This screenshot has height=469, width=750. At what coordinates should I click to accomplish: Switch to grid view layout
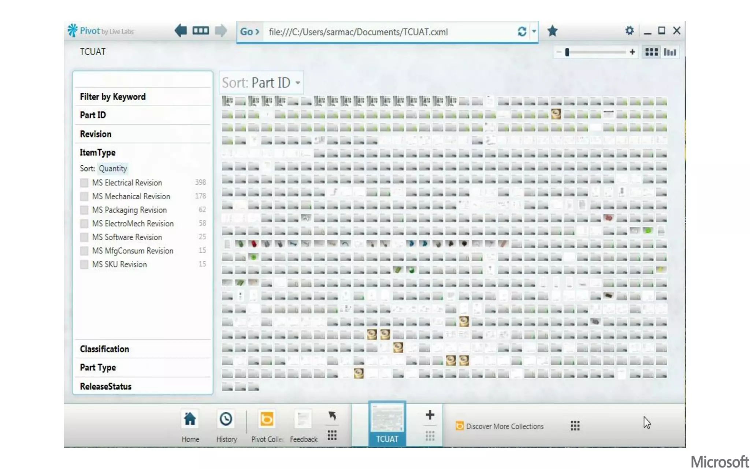point(651,52)
